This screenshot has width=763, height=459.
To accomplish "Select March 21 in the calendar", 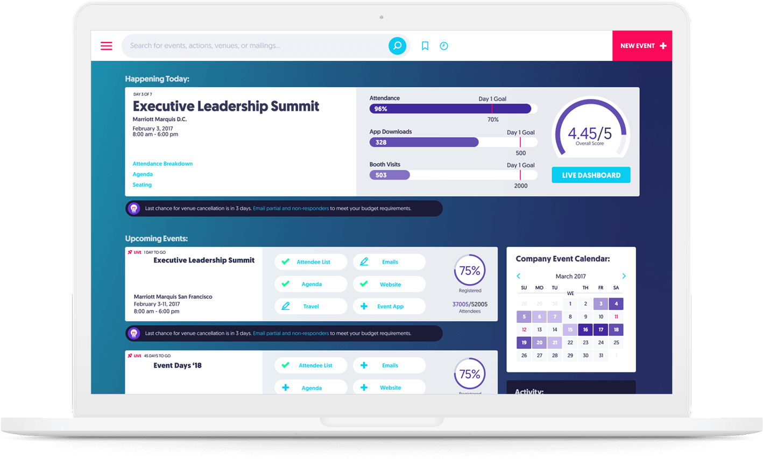I will click(555, 342).
